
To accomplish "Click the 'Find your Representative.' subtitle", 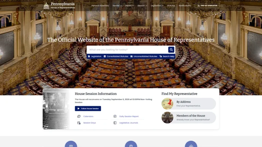I will 188,106.
